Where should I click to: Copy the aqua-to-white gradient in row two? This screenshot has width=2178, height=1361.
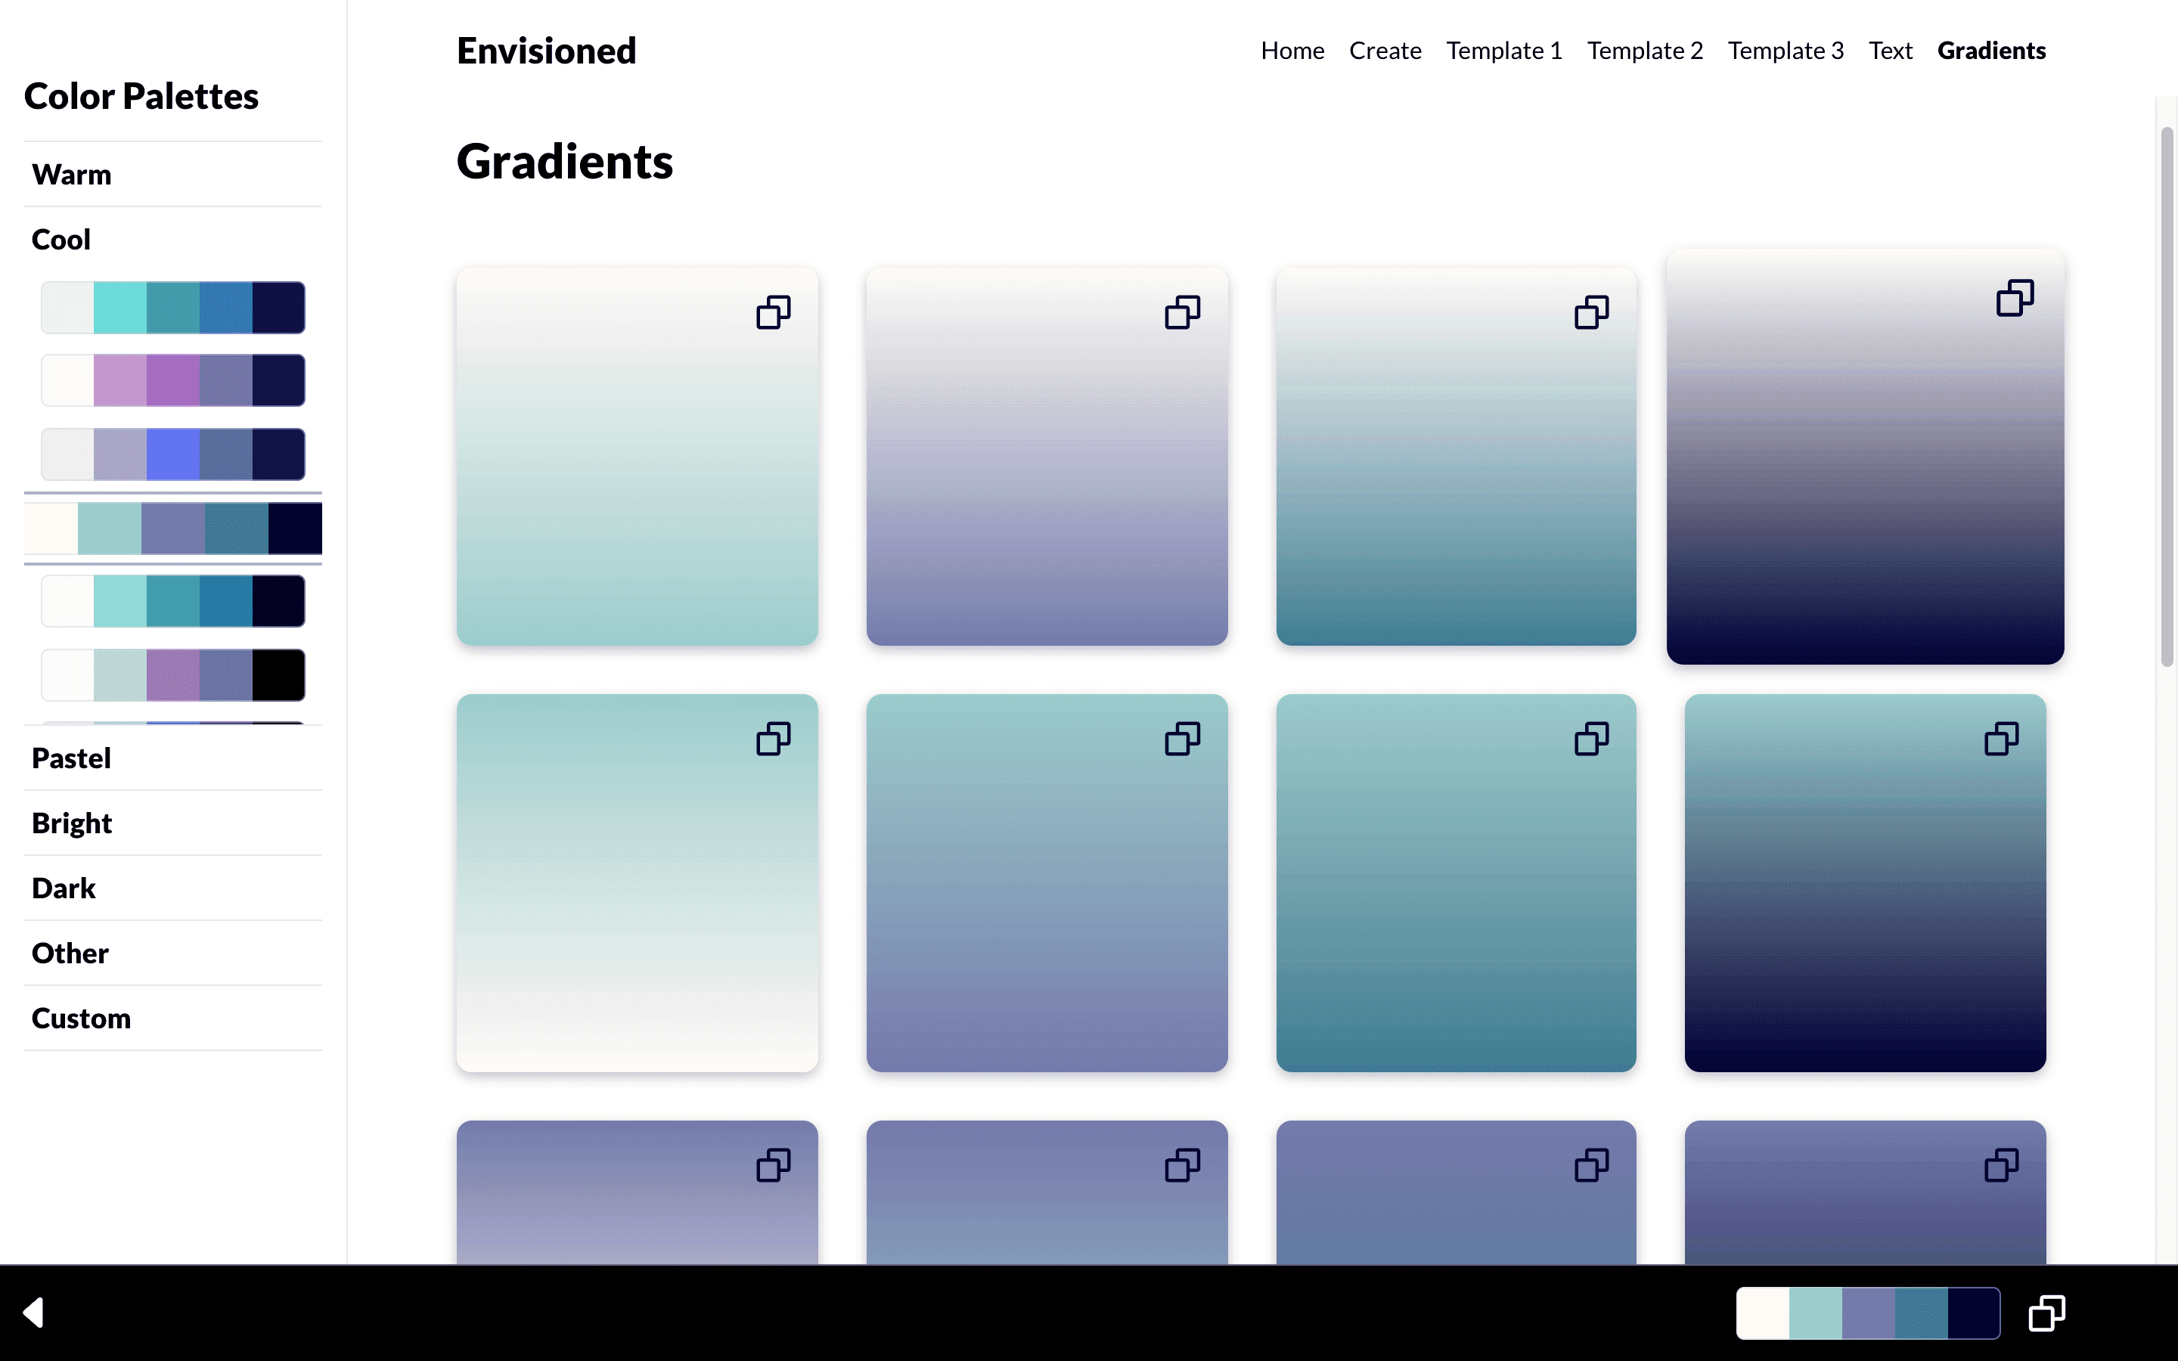click(x=773, y=739)
